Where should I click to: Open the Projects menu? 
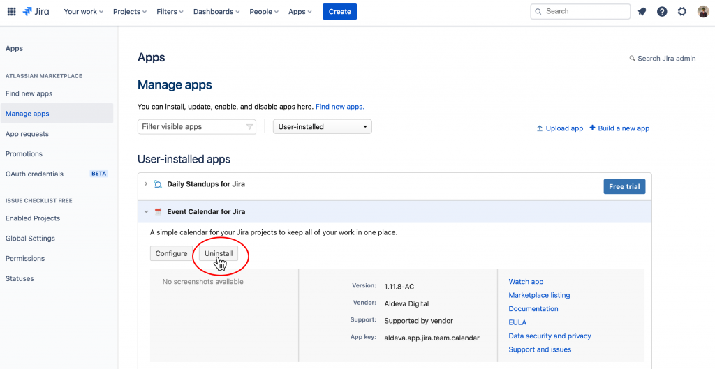click(x=130, y=11)
